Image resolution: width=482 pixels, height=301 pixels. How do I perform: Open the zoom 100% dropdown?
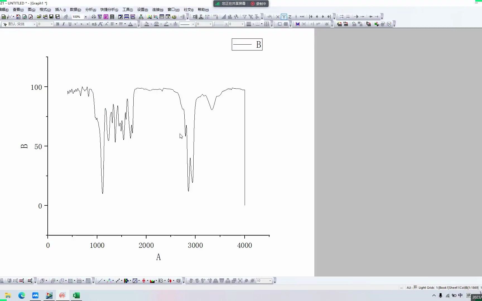tap(86, 17)
